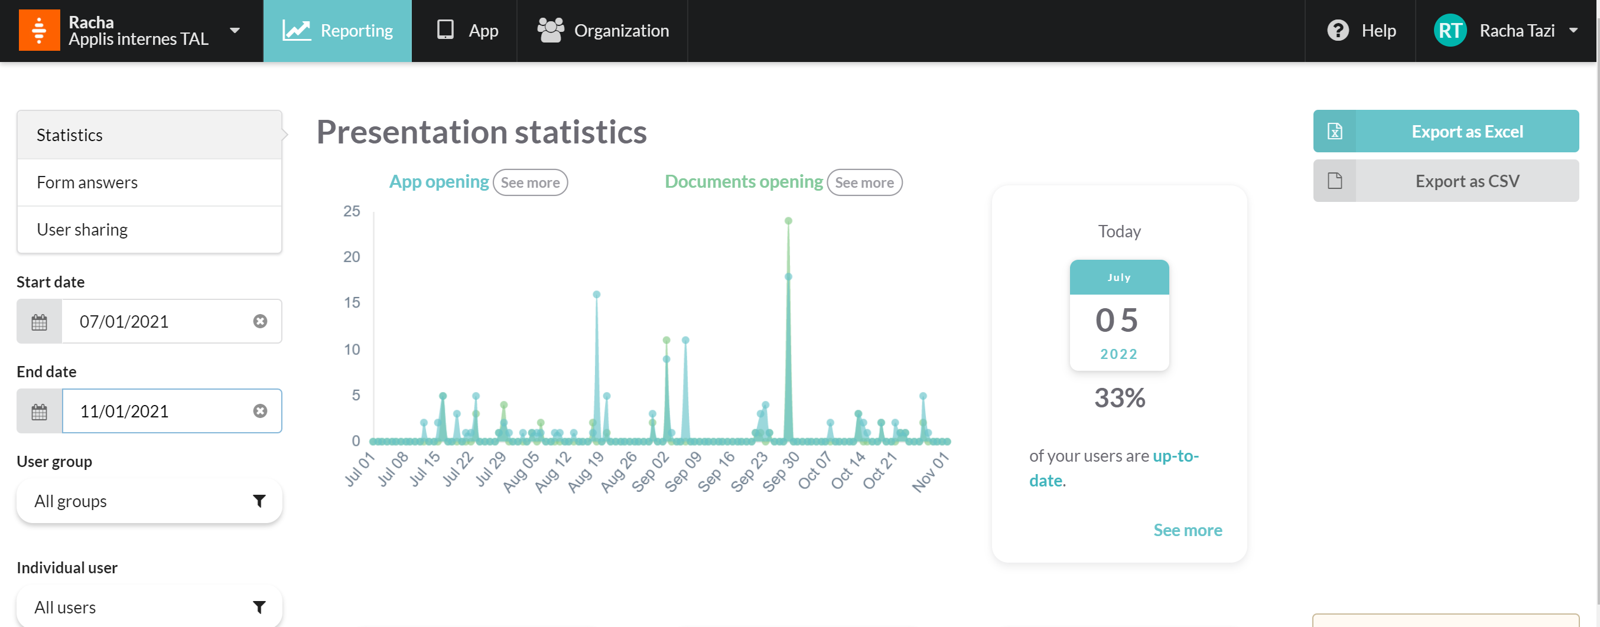
Task: Open the End date calendar icon
Action: 39,411
